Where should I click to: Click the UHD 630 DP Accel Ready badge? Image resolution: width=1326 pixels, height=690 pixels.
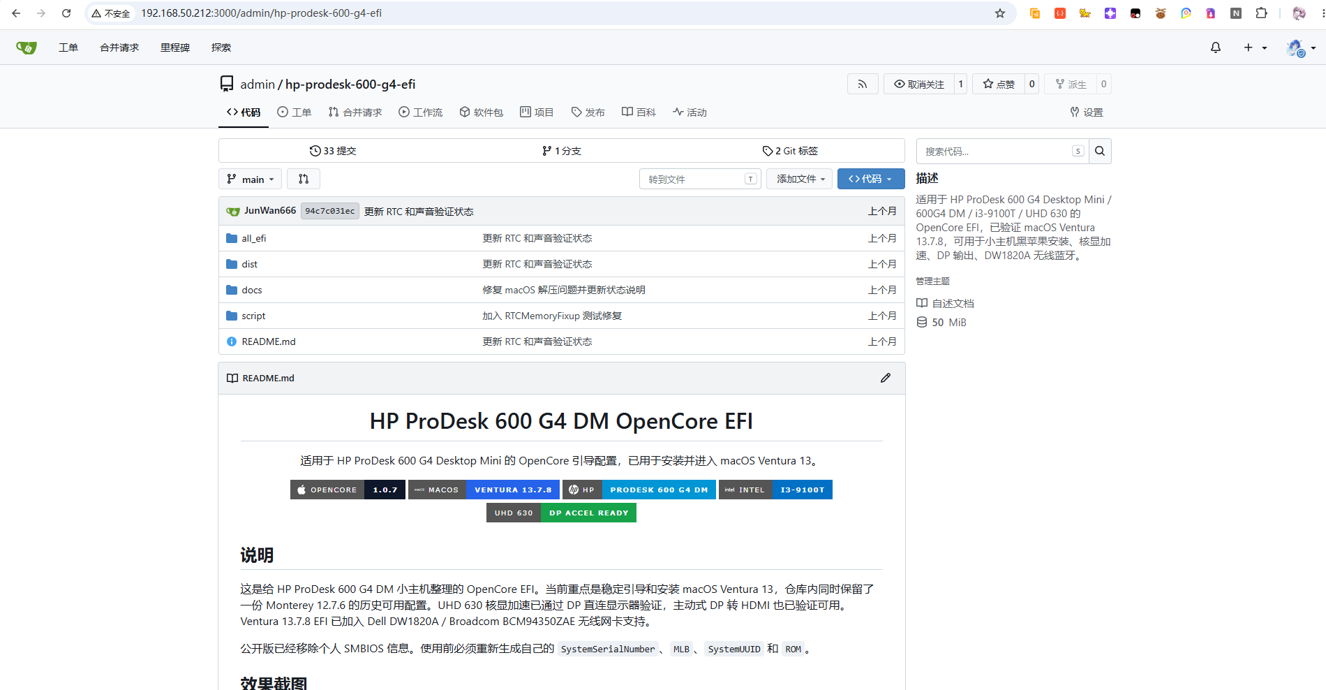[561, 513]
